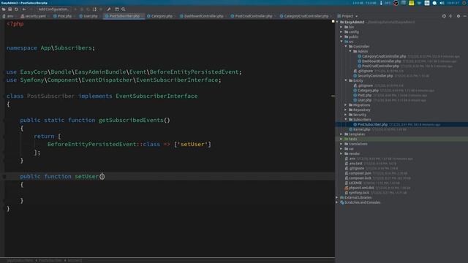Switch to the security.yaml tab
Viewport: 468px width, 263px height.
pyautogui.click(x=34, y=16)
